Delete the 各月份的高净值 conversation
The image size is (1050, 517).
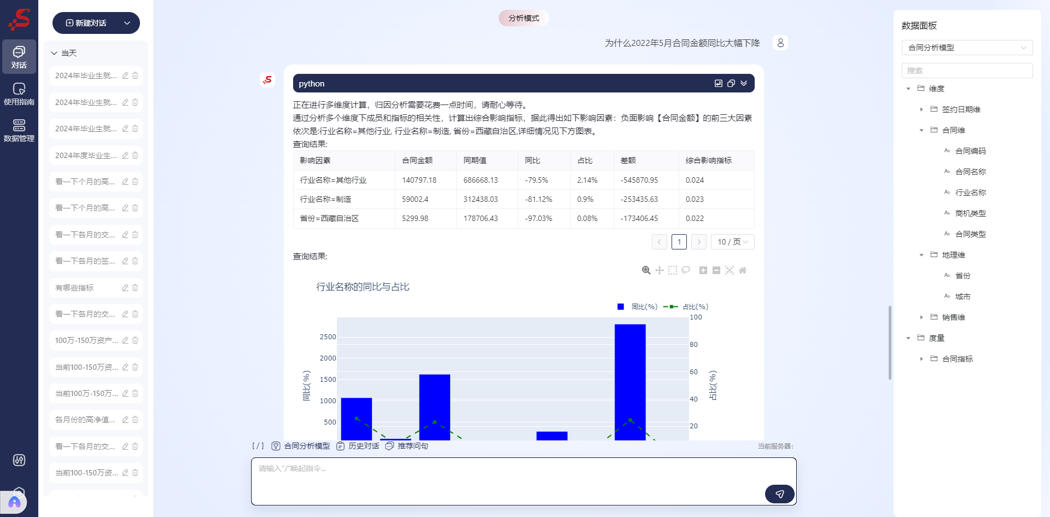tap(135, 420)
